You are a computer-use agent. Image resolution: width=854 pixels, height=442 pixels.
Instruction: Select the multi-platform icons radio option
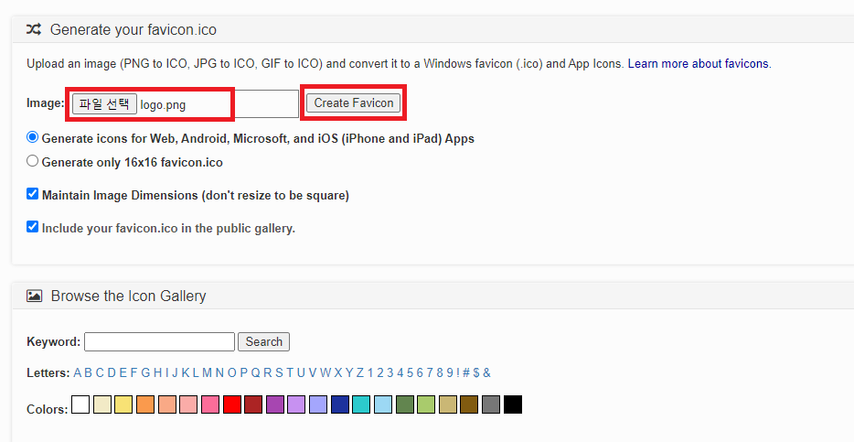coord(33,137)
